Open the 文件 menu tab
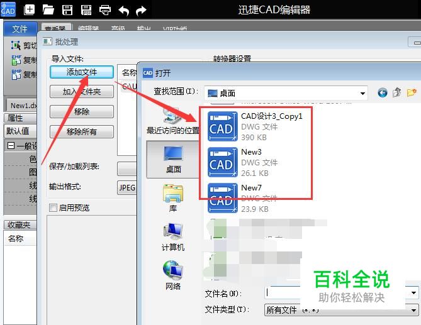Screen dimensions: 421x325 click(20, 29)
